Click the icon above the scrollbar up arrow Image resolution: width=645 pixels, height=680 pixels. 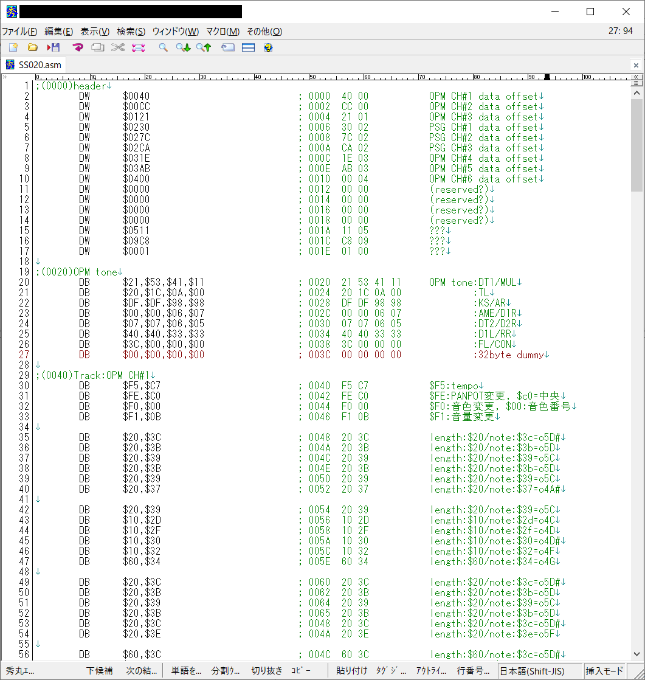pos(636,82)
